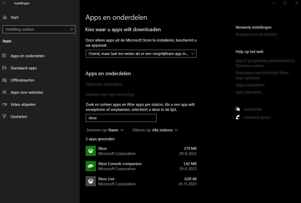Click the Start home icon

click(5, 17)
